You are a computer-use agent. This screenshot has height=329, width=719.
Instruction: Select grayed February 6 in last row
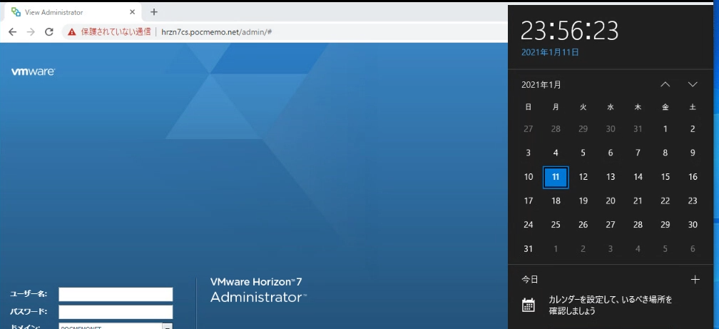tap(693, 249)
